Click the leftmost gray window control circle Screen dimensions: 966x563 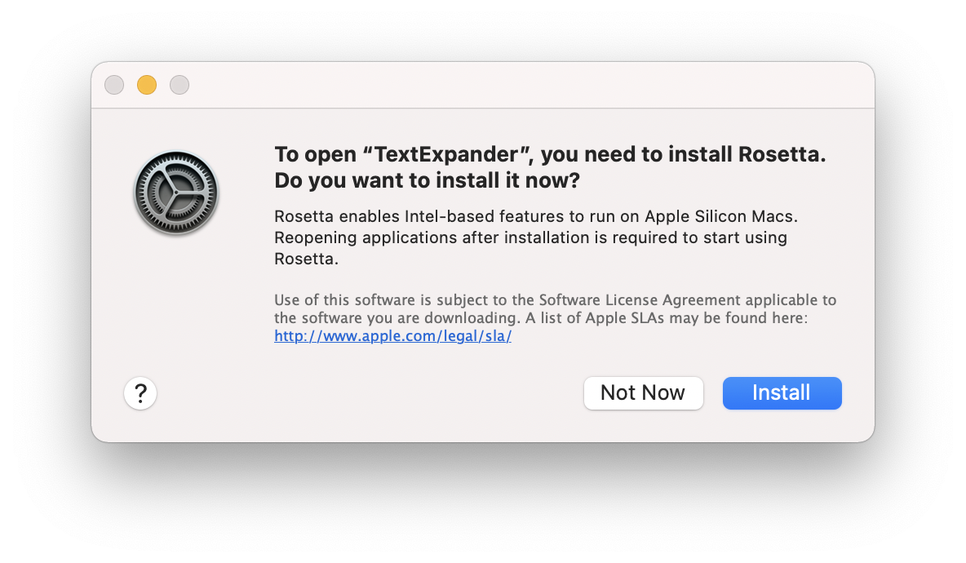(113, 84)
